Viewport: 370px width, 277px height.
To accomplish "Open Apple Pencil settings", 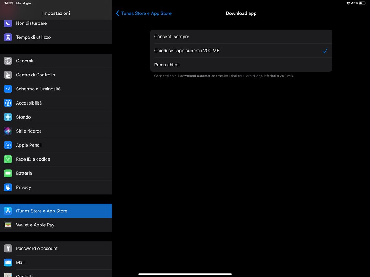I will tap(56, 145).
